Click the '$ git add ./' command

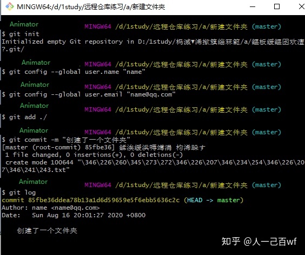pyautogui.click(x=24, y=117)
